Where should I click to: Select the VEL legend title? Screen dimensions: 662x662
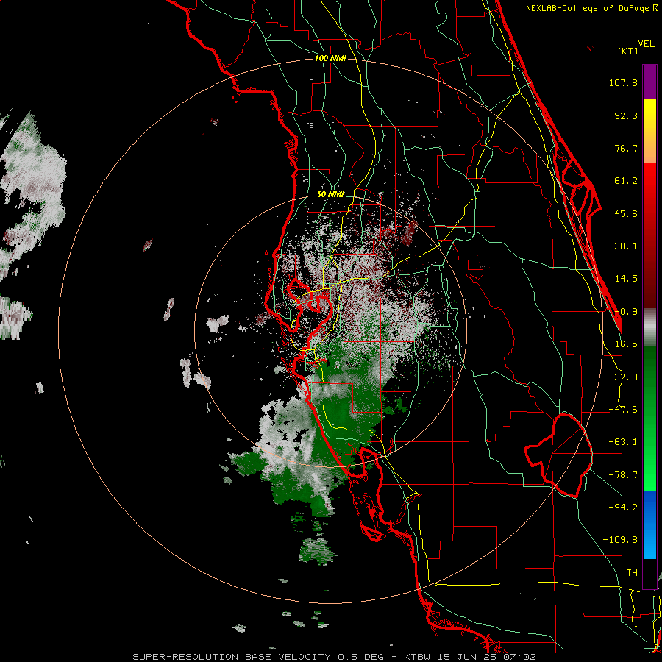coord(647,44)
